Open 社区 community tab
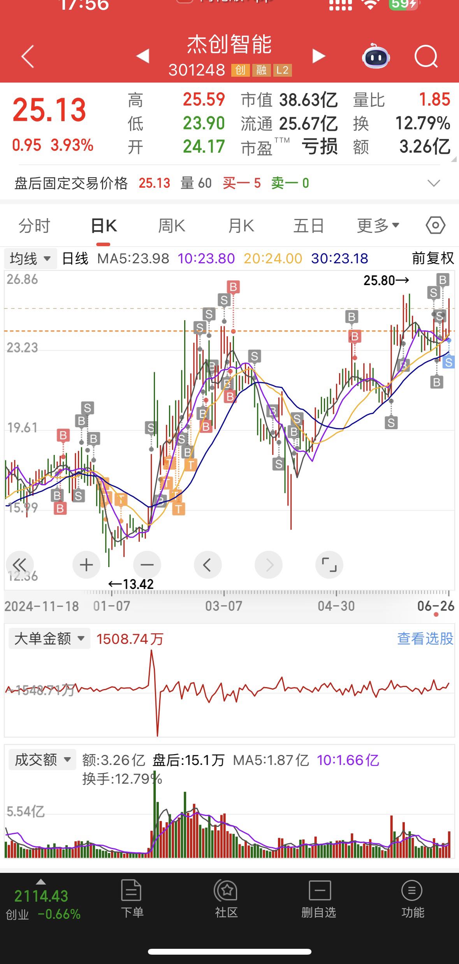The height and width of the screenshot is (964, 459). click(x=226, y=899)
